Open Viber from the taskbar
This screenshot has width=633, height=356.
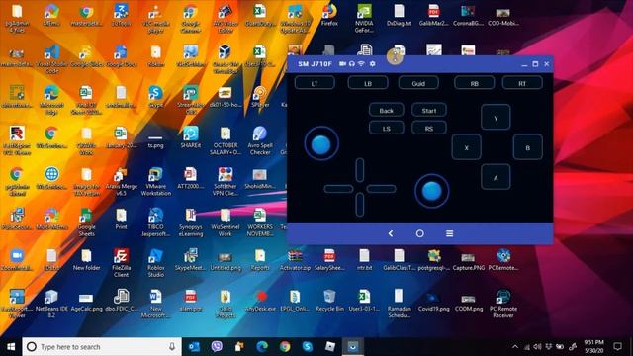tap(217, 347)
